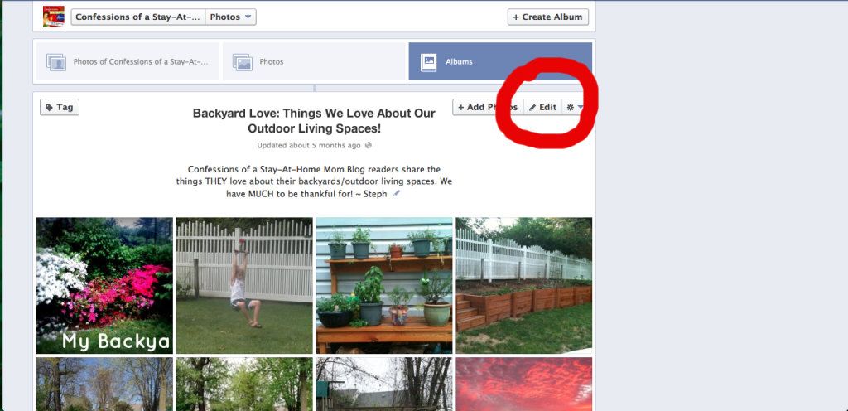
Task: Open the Confessions of a Stay-At page dropdown
Action: coord(138,17)
